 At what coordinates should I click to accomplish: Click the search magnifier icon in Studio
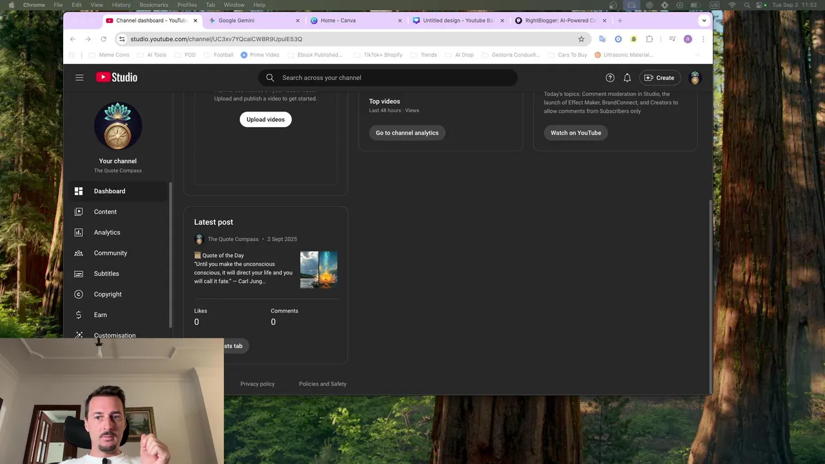[x=270, y=78]
